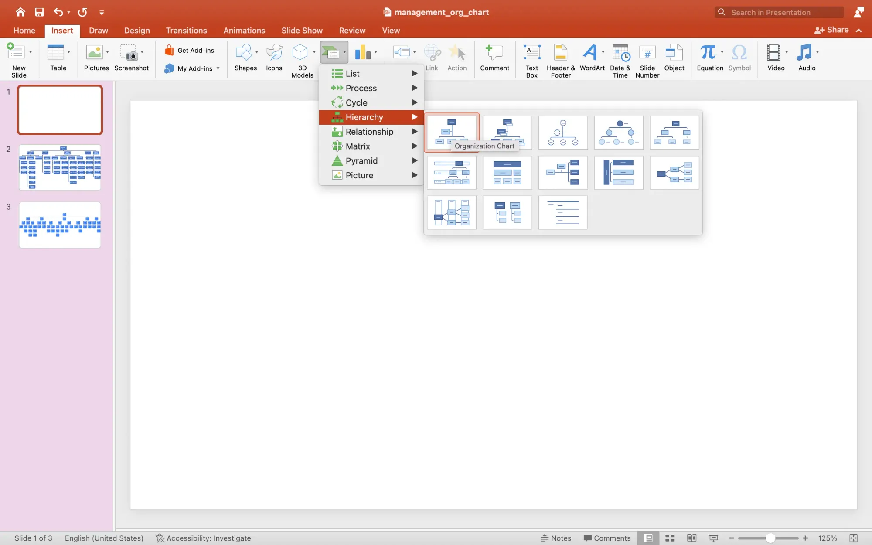Image resolution: width=872 pixels, height=545 pixels.
Task: Click the Insert tab in ribbon
Action: point(61,30)
